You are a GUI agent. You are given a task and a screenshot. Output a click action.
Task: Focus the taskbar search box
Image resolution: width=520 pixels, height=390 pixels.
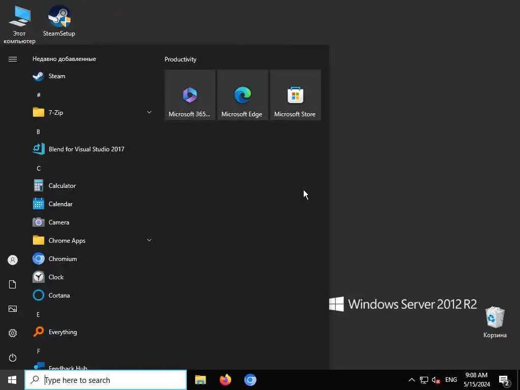tap(106, 380)
